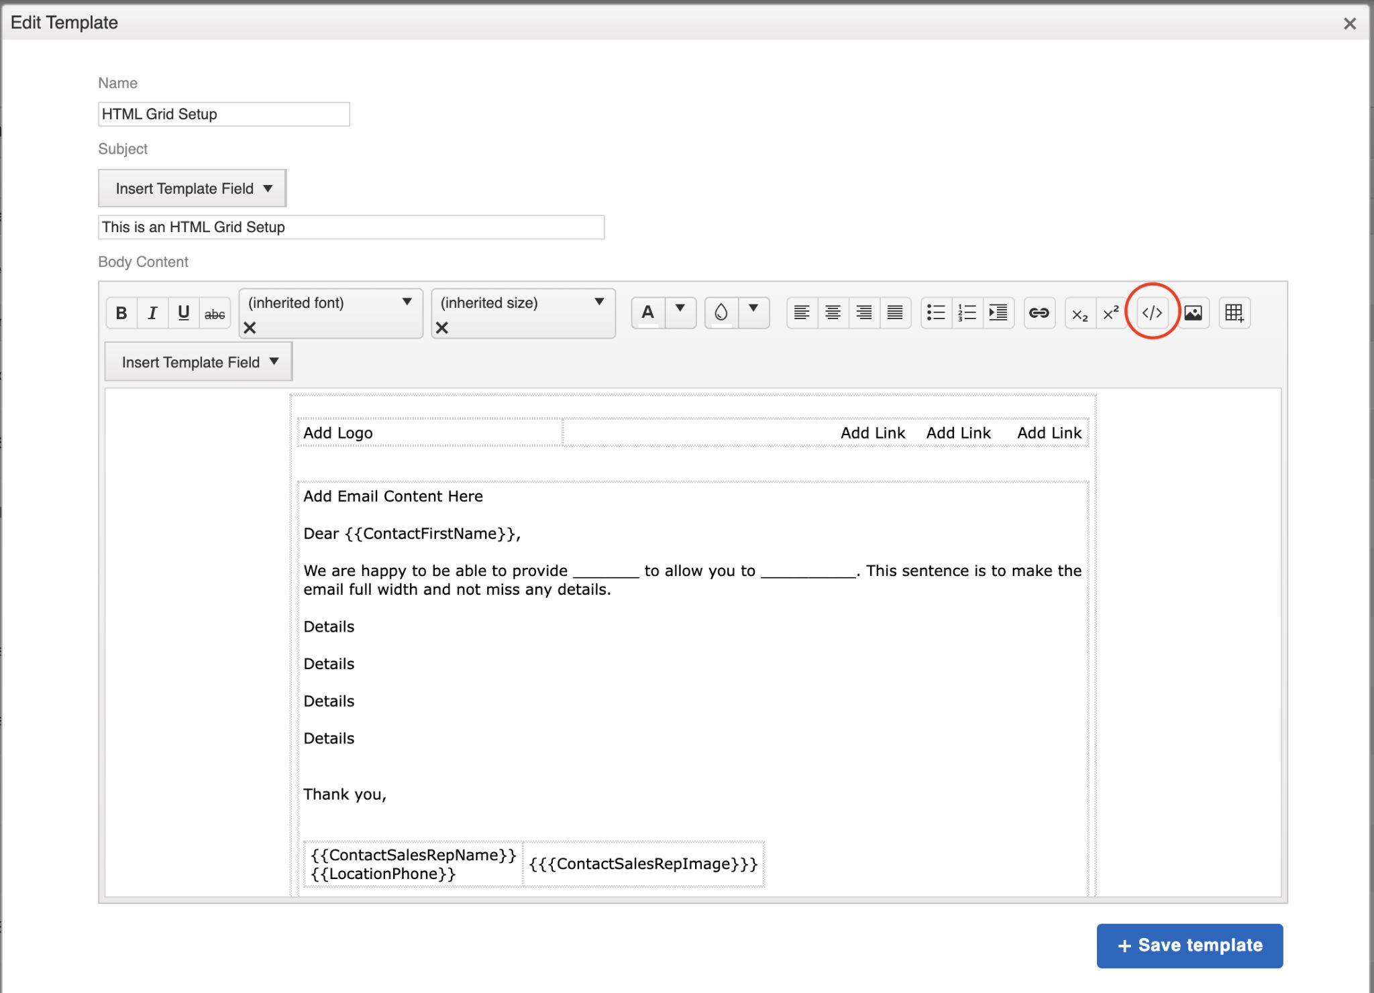This screenshot has height=993, width=1374.
Task: Click into the template Name input field
Action: pos(223,114)
